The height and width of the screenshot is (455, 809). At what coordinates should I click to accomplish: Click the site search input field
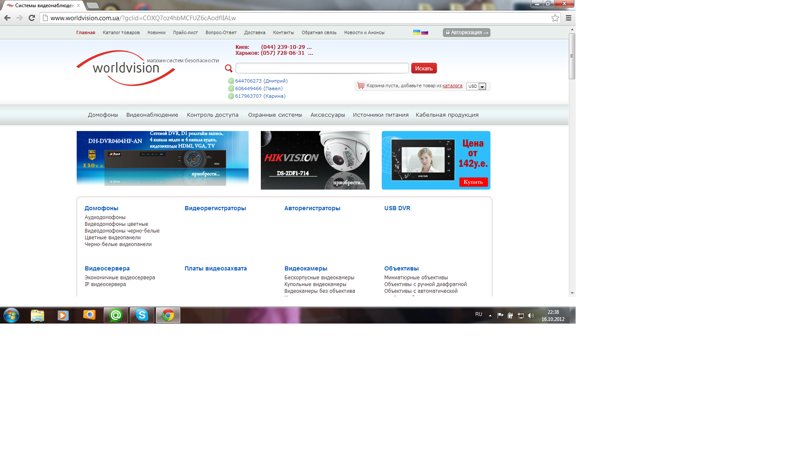tap(322, 68)
